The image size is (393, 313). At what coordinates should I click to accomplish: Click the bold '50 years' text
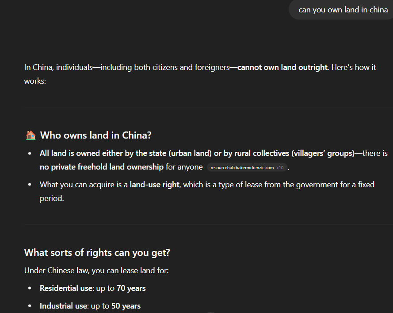click(x=126, y=306)
